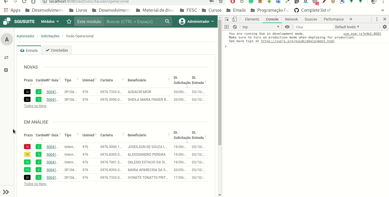
Task: Toggle DevTools device toolbar icon
Action: [x=234, y=19]
